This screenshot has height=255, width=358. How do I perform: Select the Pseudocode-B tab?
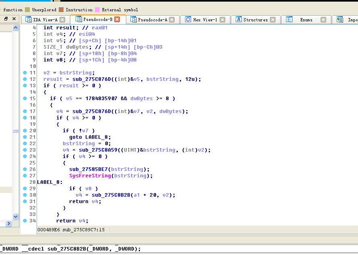pos(98,19)
